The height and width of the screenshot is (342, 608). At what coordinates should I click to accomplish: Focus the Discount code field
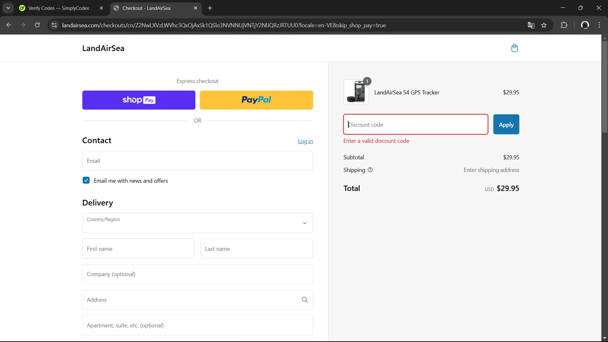pyautogui.click(x=416, y=124)
